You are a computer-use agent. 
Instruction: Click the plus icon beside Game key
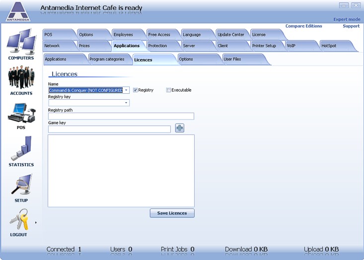(x=180, y=129)
